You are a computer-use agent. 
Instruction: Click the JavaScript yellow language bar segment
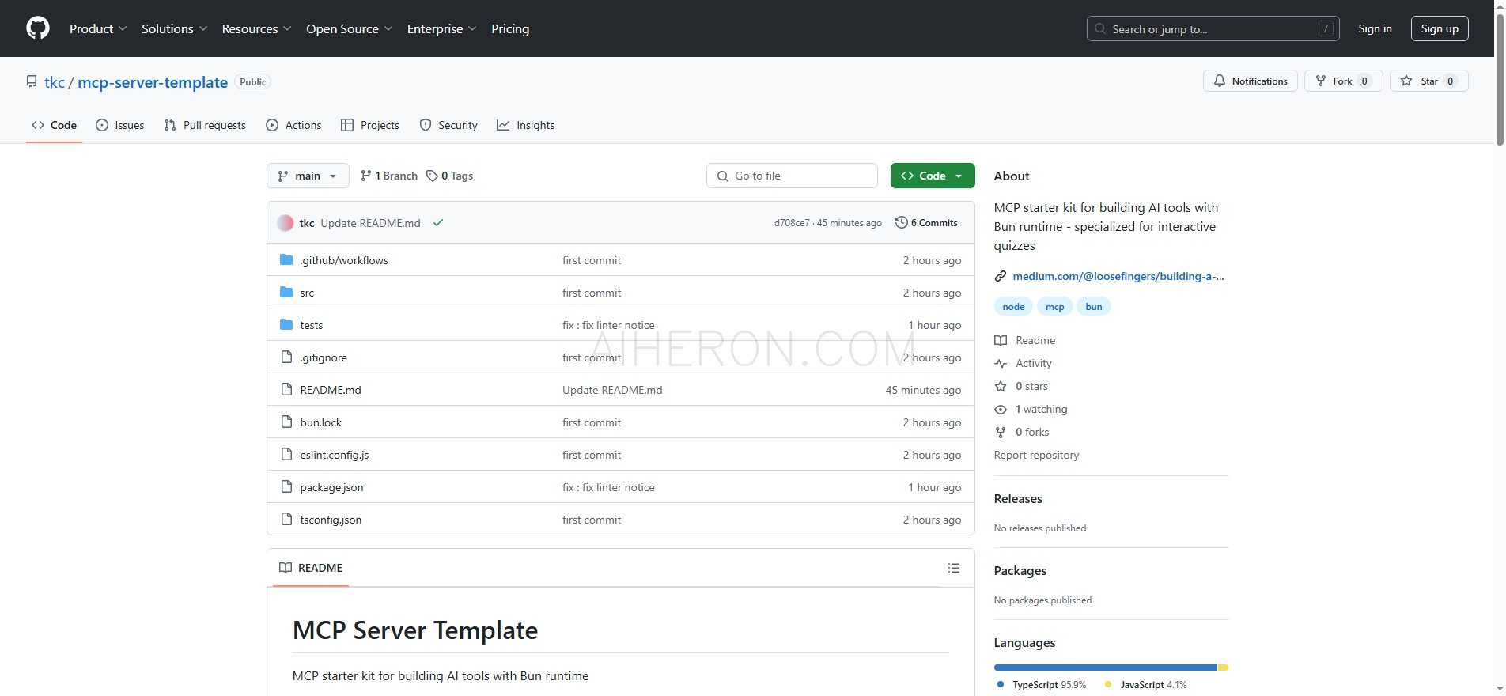point(1223,668)
